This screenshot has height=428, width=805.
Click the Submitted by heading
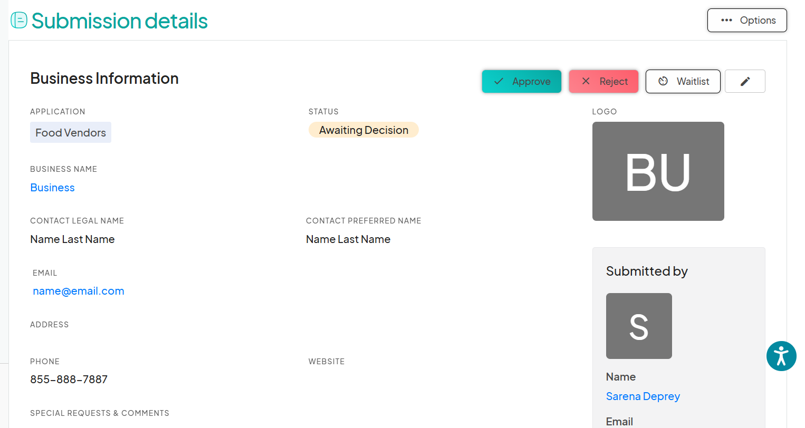click(647, 271)
